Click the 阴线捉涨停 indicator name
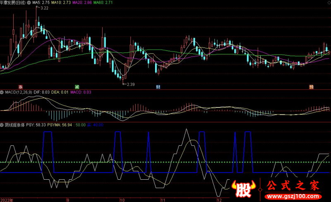The image size is (331, 202). pos(14,124)
